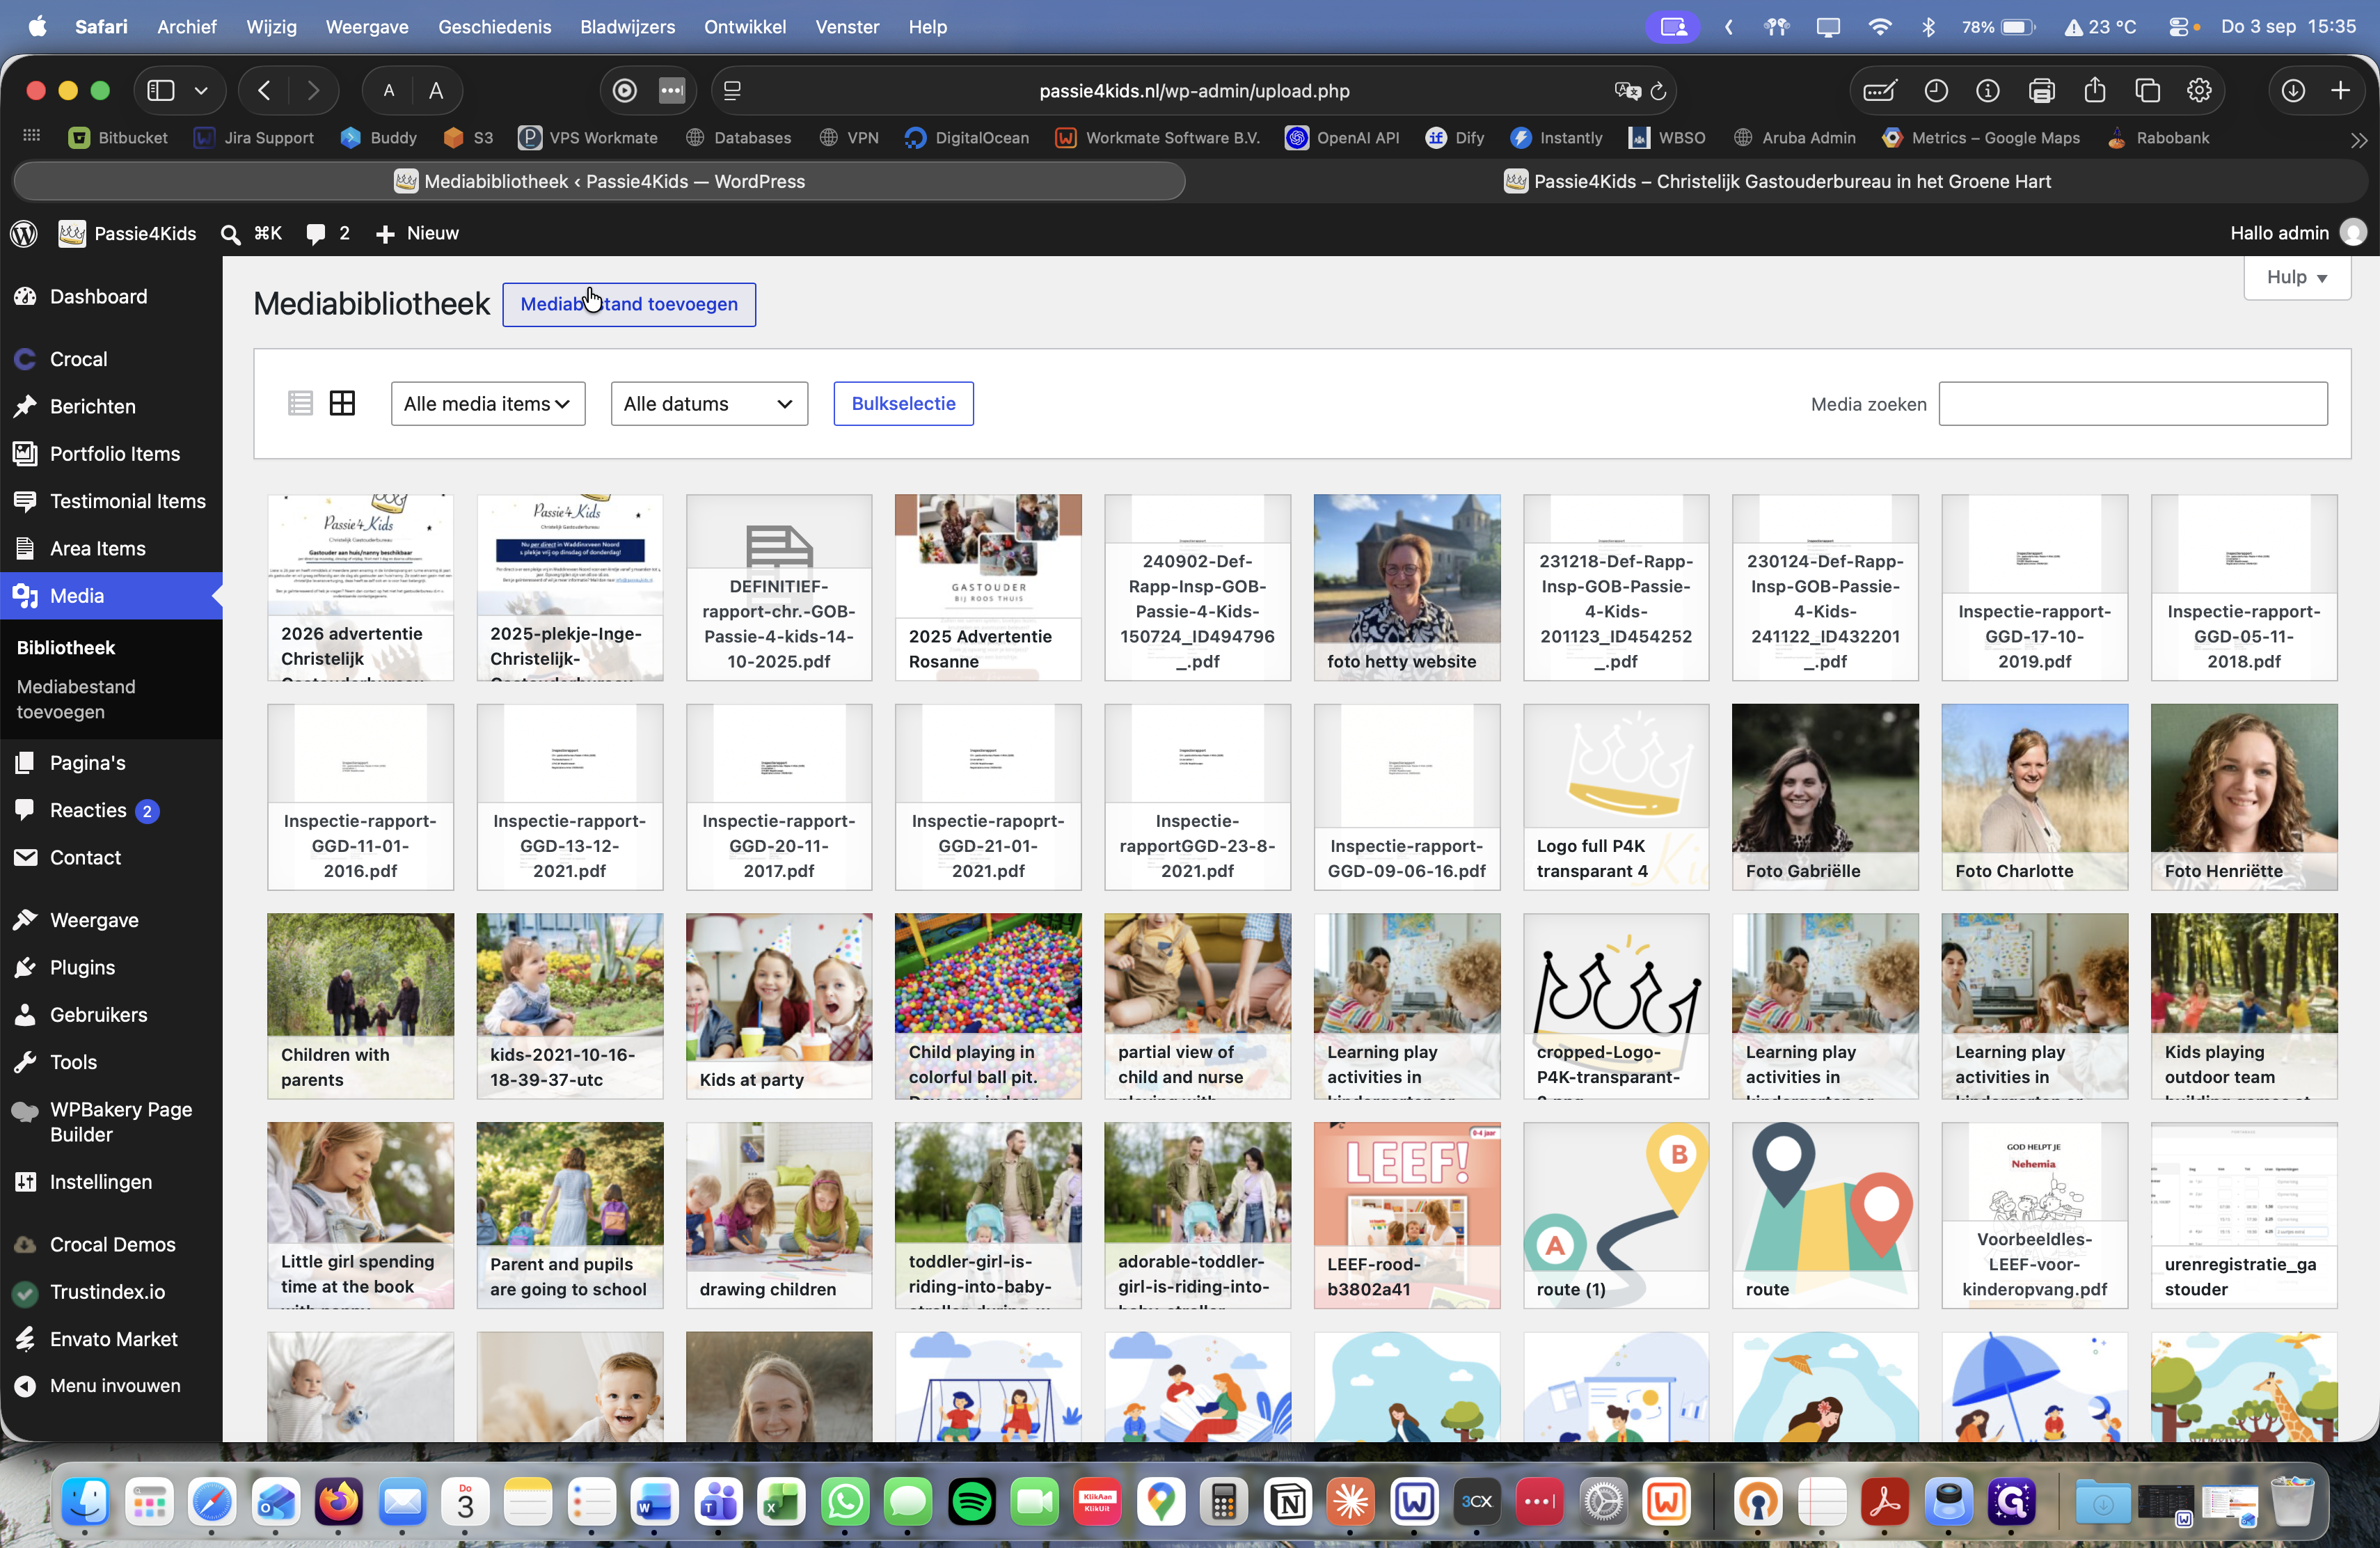This screenshot has height=1548, width=2380.
Task: Open Notion from the Dock
Action: [1288, 1501]
